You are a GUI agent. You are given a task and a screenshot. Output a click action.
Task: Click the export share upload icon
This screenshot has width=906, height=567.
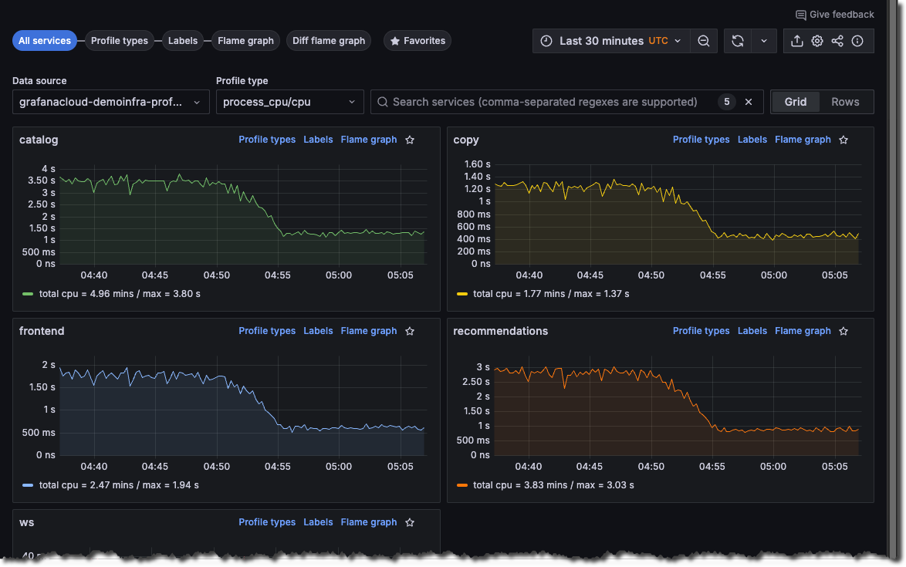(x=797, y=41)
